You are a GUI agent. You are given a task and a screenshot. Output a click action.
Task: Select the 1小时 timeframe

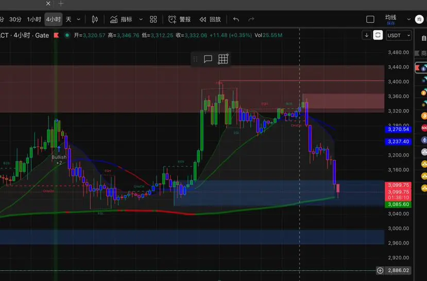34,20
